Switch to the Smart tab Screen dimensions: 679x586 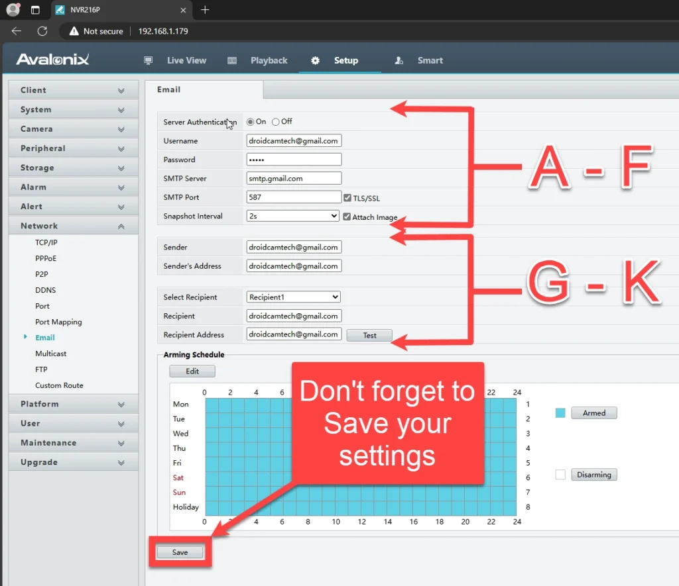(x=429, y=60)
